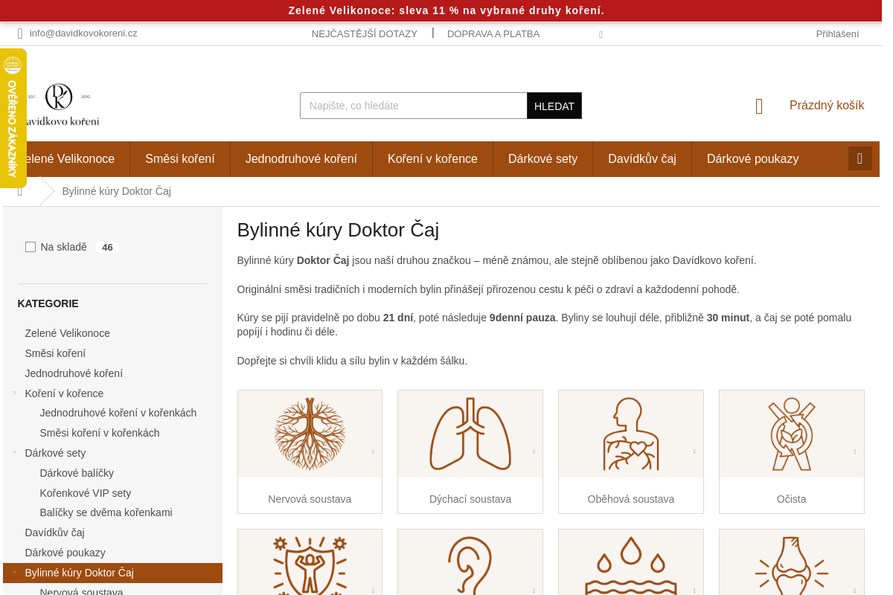Open the Očista category icon
This screenshot has width=893, height=595.
click(x=791, y=434)
